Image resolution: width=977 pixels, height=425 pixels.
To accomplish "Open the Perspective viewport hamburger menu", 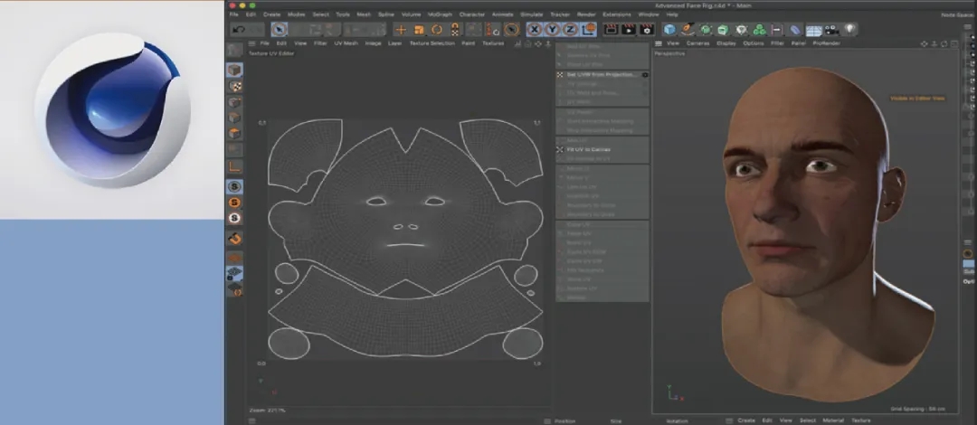I will click(657, 43).
